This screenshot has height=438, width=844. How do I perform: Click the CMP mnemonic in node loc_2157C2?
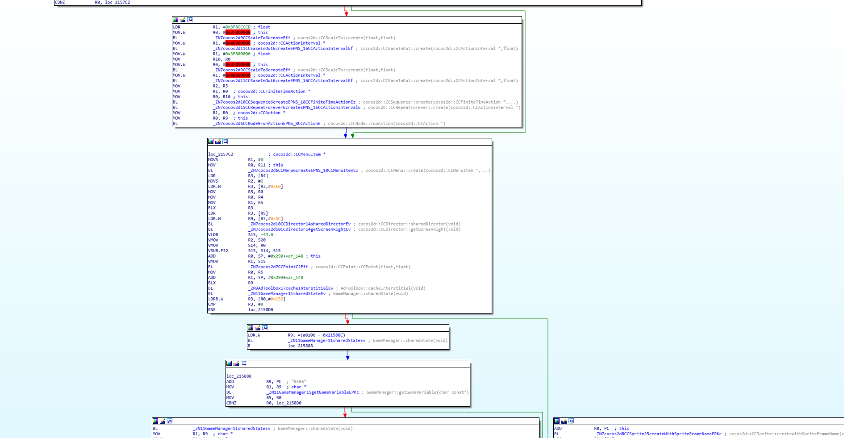212,305
